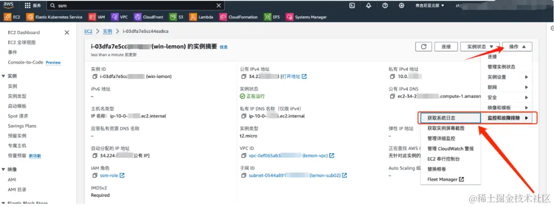Open Lambda favorites bar shortcut

pos(201,17)
